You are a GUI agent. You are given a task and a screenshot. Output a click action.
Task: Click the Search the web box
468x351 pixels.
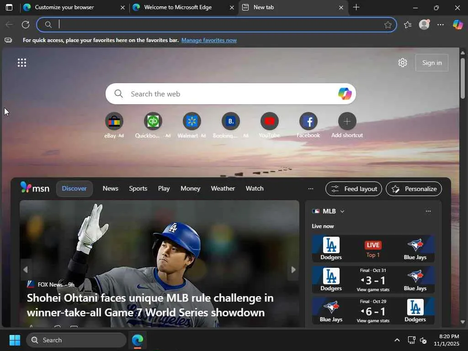coord(230,94)
